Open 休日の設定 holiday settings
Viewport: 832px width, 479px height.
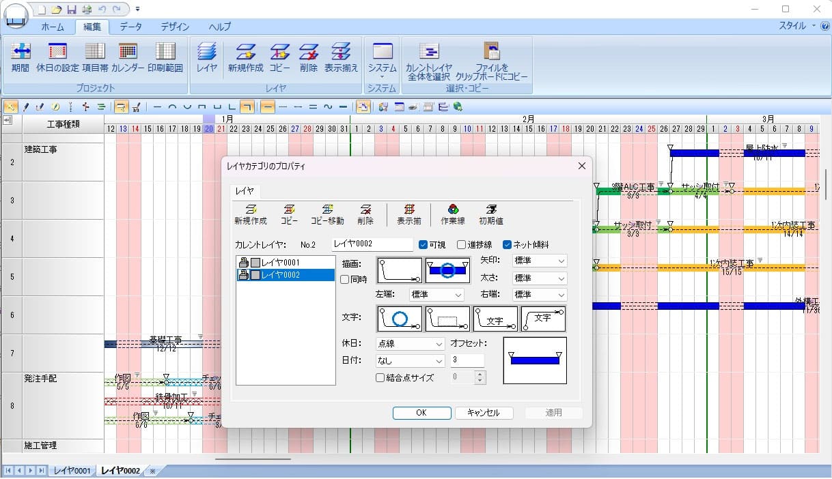pos(57,58)
